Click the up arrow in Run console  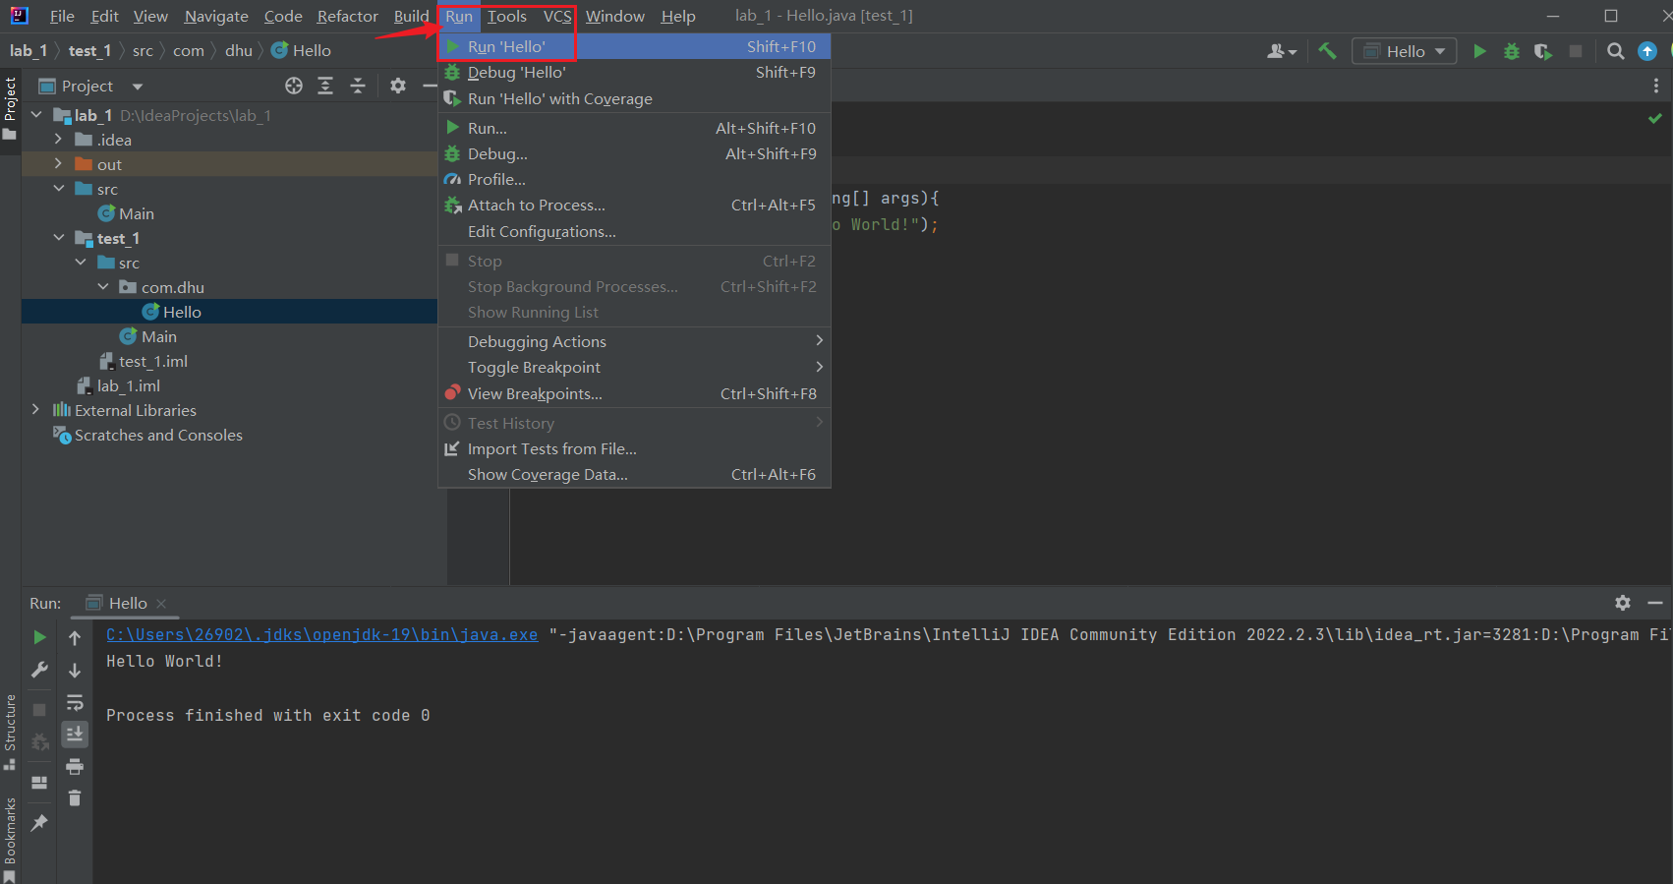point(75,638)
